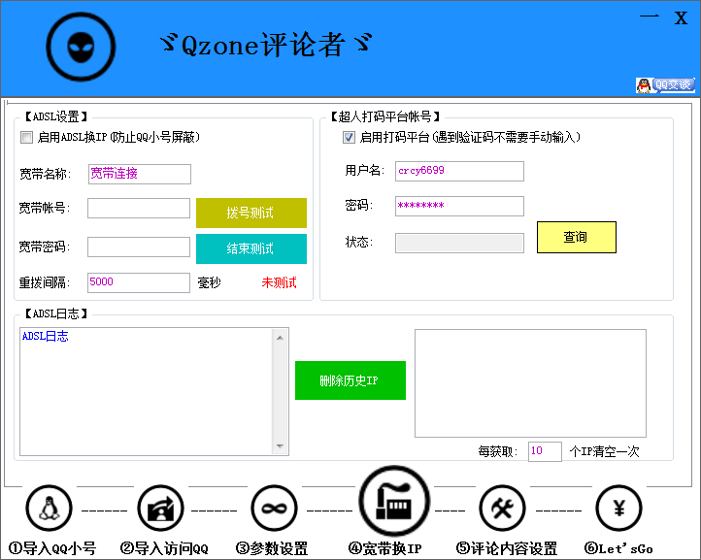This screenshot has height=560, width=701.
Task: Click the yellow 查询 button
Action: (x=577, y=238)
